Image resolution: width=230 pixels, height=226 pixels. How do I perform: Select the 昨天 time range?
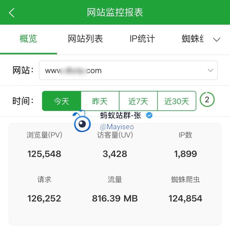(100, 101)
